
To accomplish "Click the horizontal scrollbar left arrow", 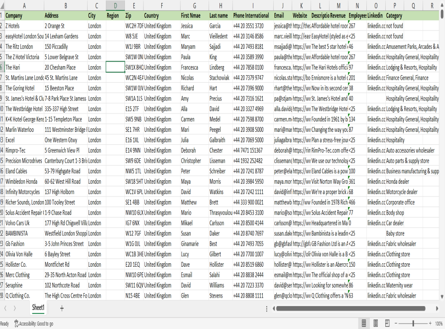I will click(x=274, y=308).
